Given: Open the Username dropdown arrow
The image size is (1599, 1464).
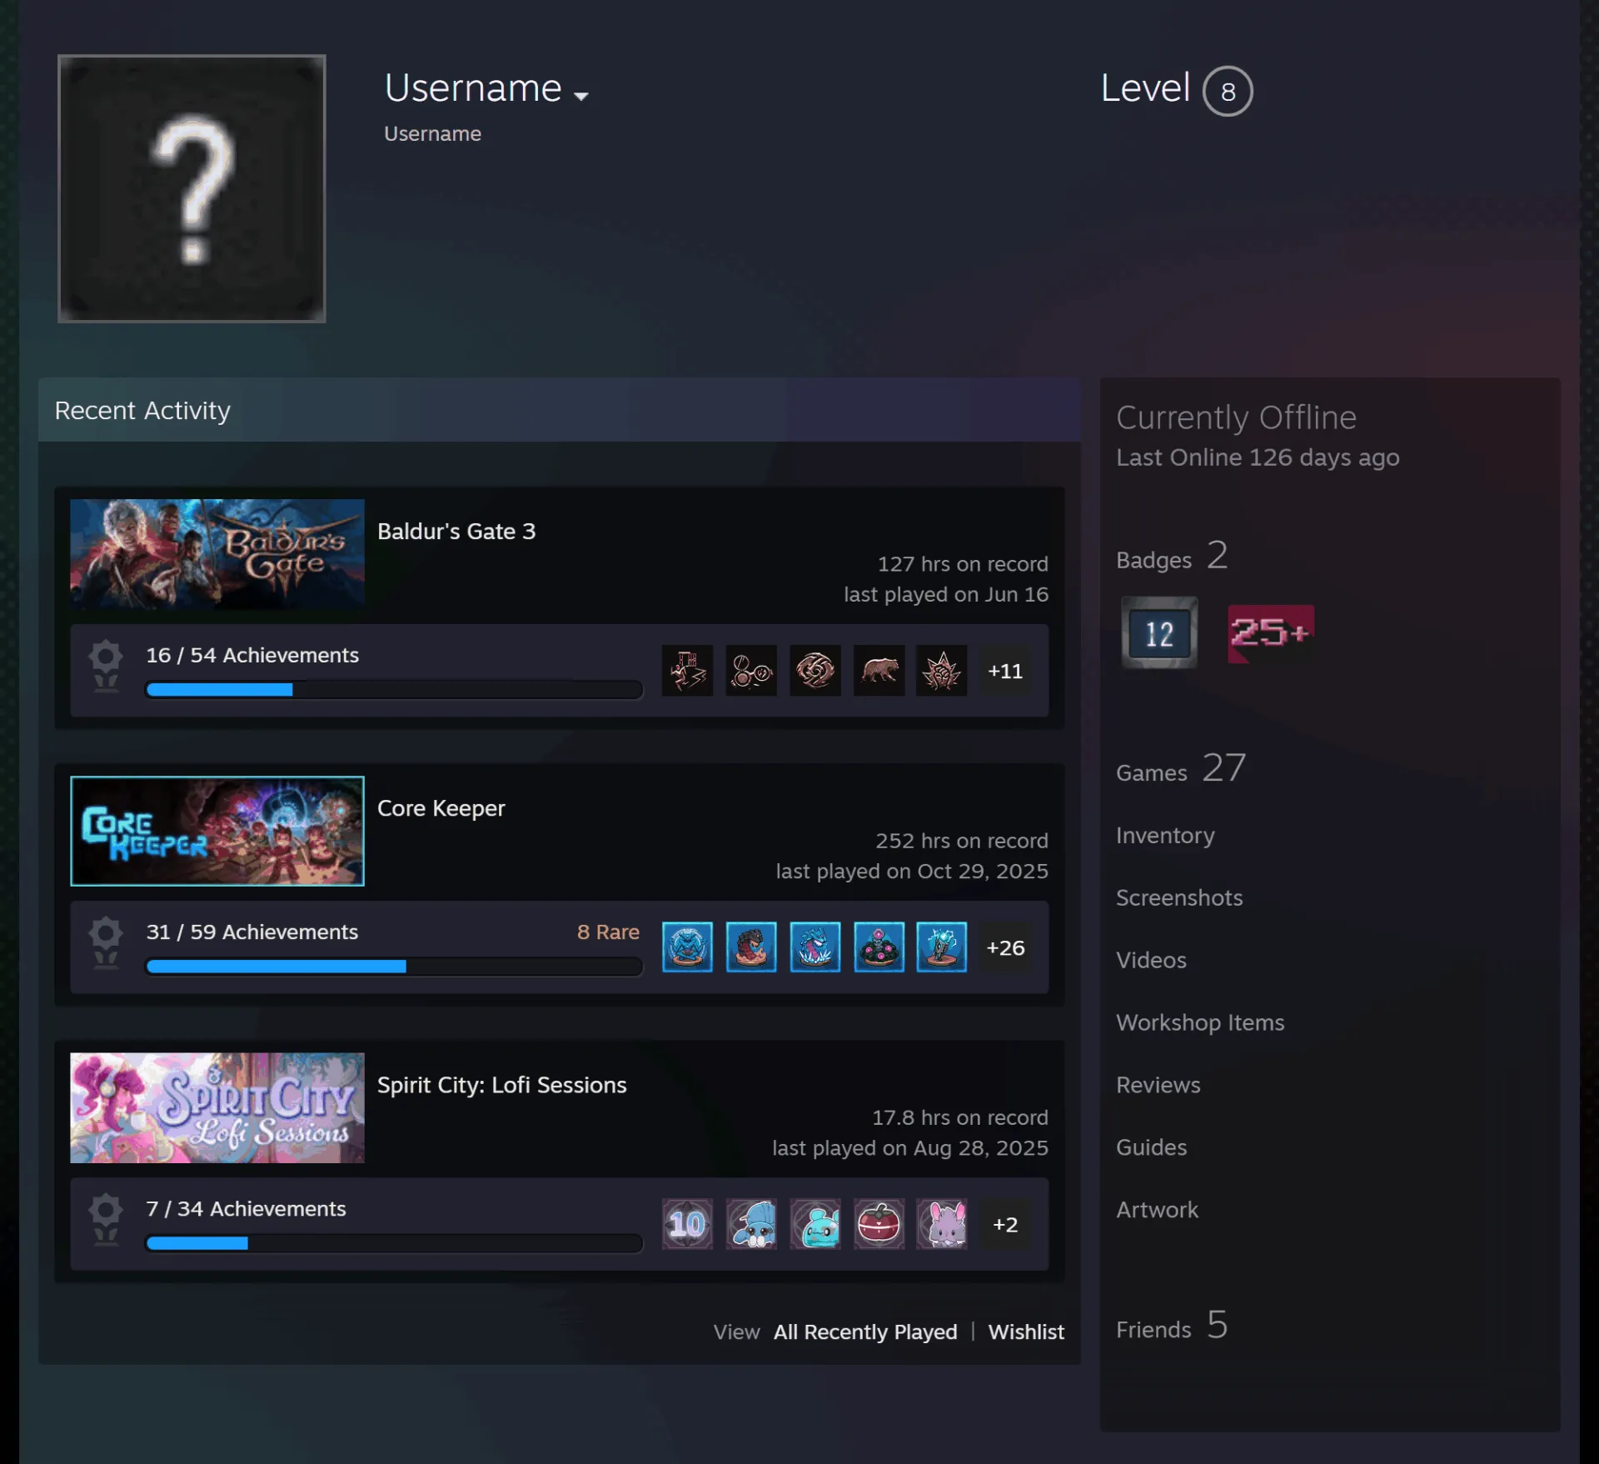Looking at the screenshot, I should (x=581, y=96).
